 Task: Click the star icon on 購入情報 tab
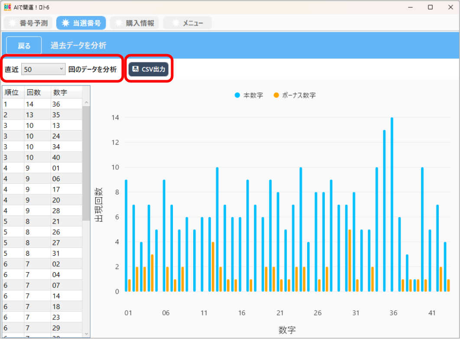118,23
